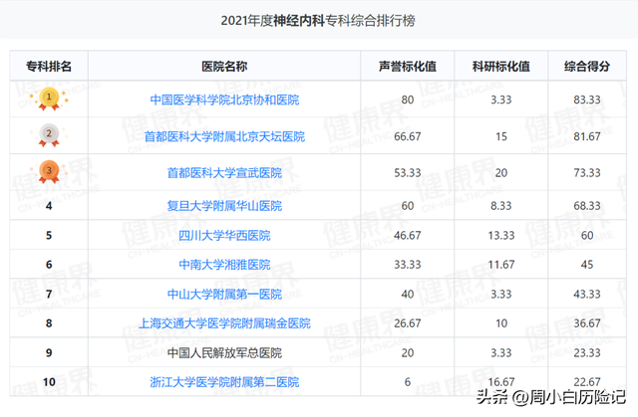Select 中国人民解放军总医院 hospital name text

224,353
